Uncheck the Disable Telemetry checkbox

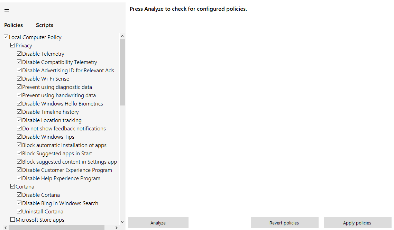pos(19,54)
